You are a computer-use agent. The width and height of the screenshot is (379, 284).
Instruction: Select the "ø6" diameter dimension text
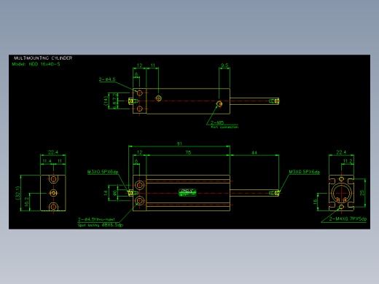click(114, 193)
